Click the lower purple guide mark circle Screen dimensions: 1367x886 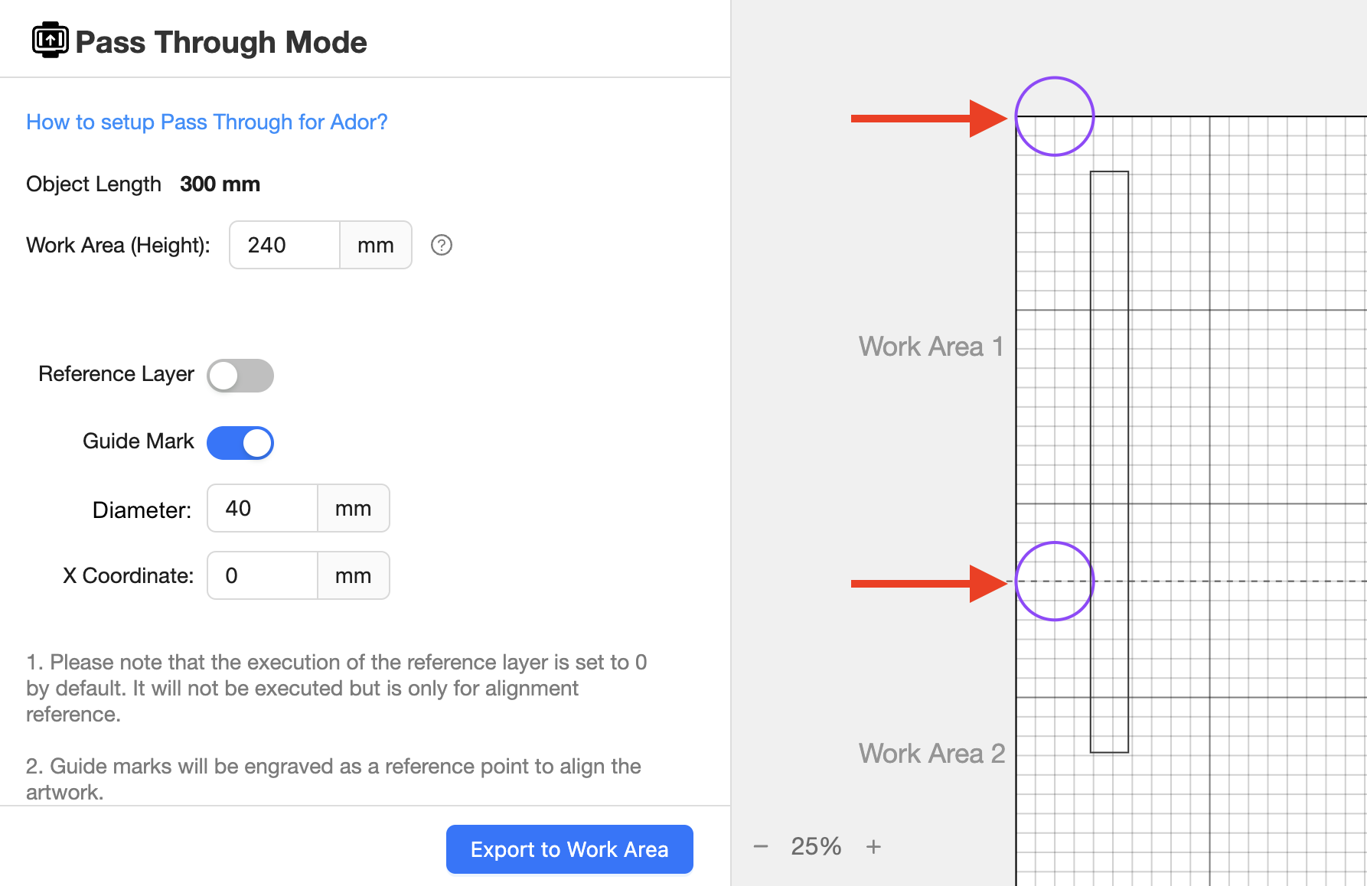click(1055, 581)
